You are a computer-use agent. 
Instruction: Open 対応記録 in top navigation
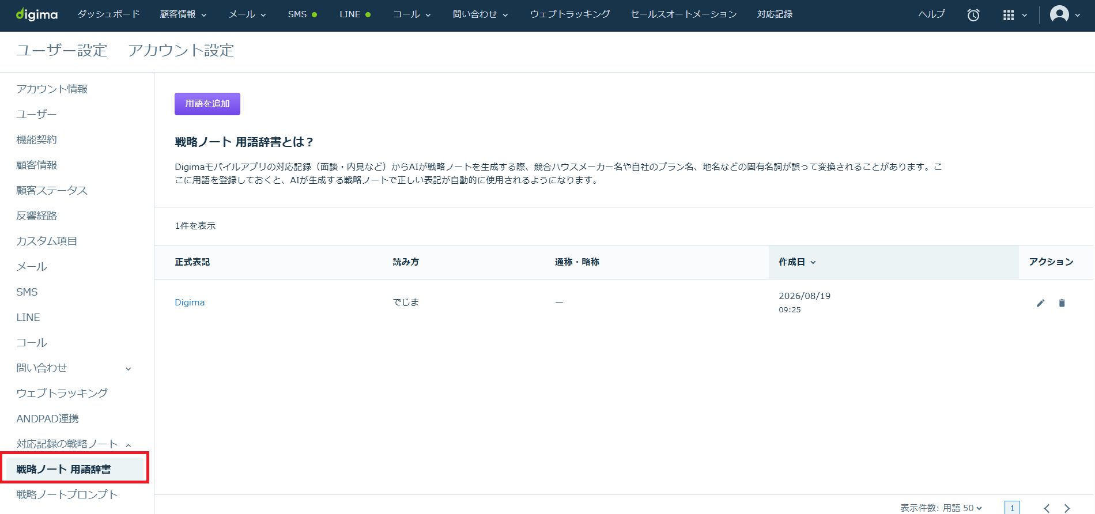[775, 14]
